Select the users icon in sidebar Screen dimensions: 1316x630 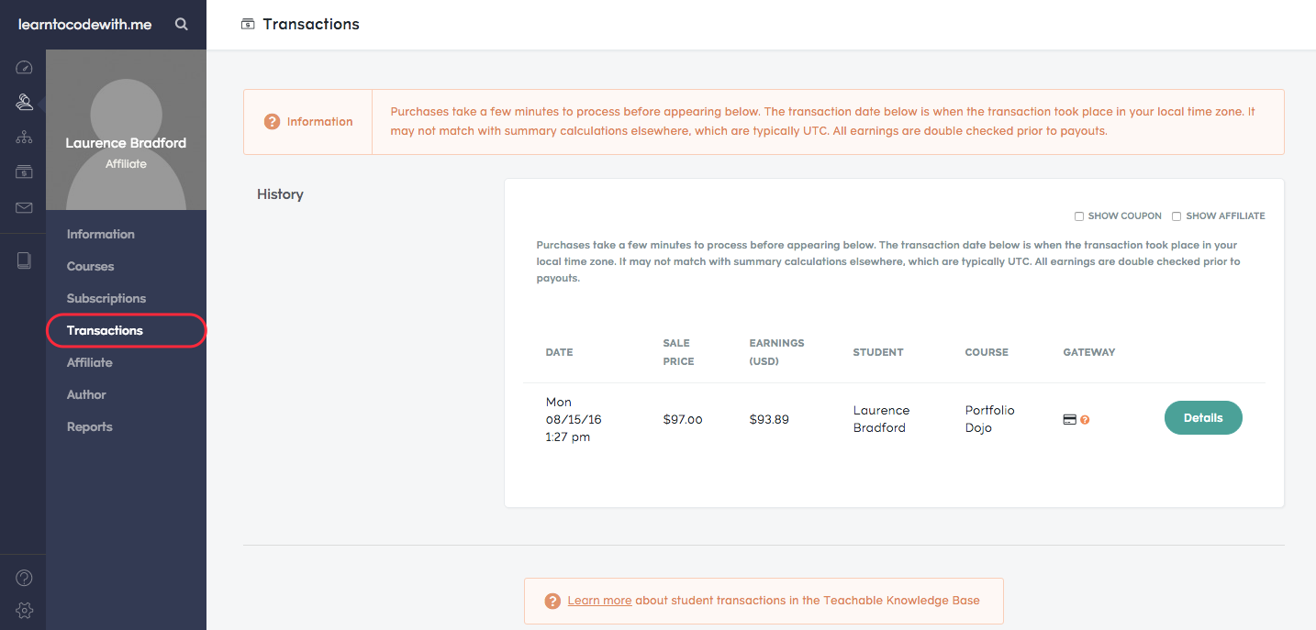(x=25, y=103)
